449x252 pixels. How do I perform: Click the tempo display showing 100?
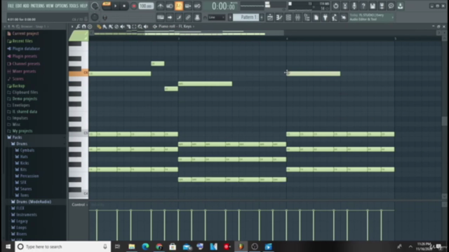pyautogui.click(x=146, y=6)
